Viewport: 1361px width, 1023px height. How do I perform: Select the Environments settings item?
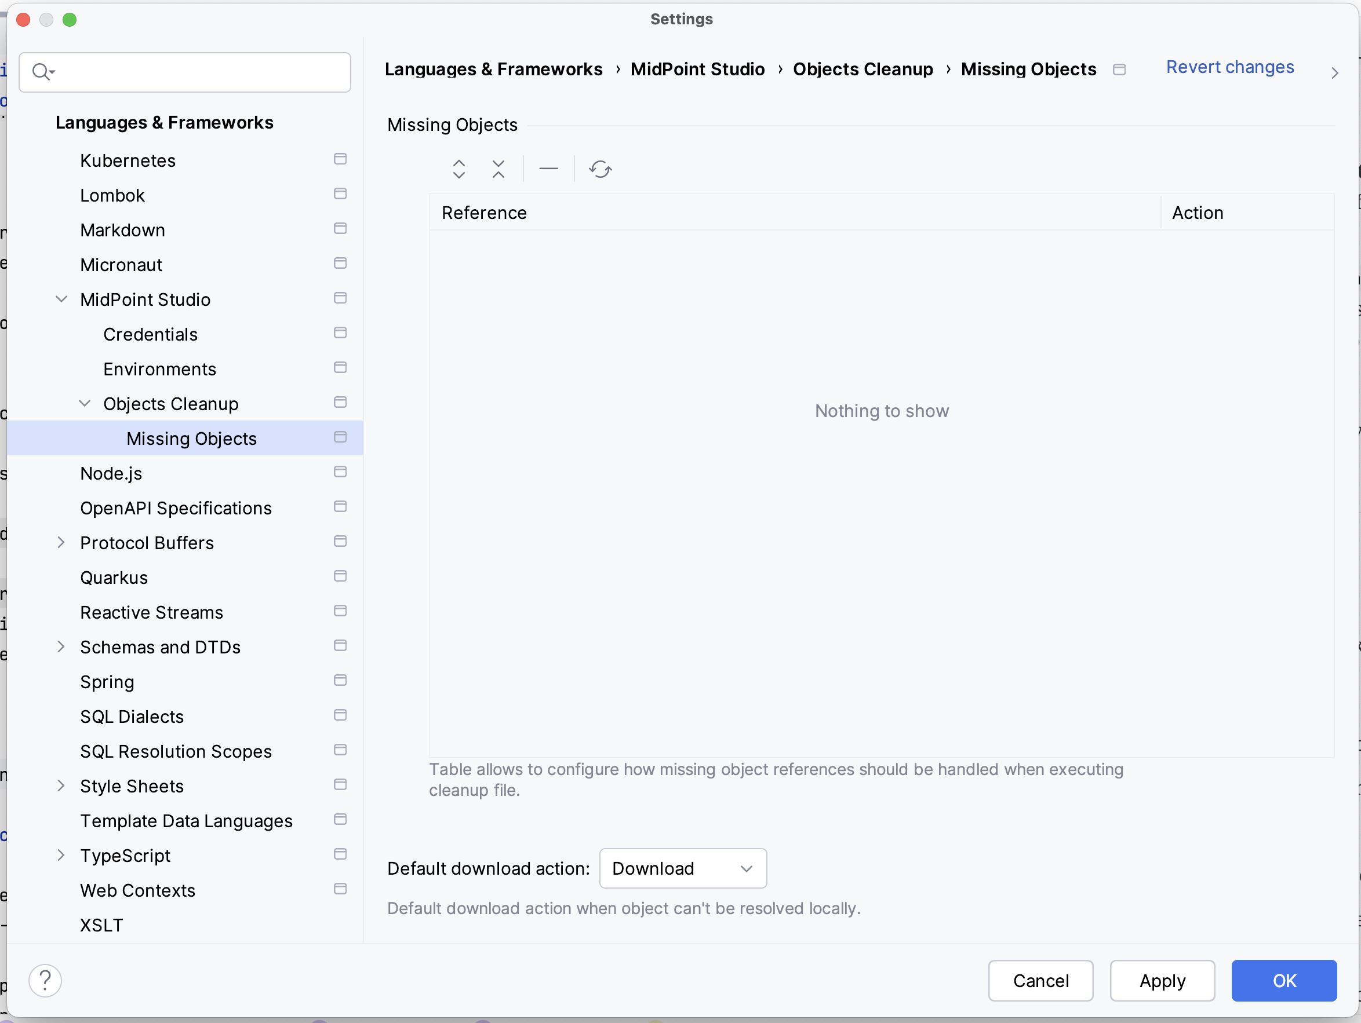click(159, 368)
